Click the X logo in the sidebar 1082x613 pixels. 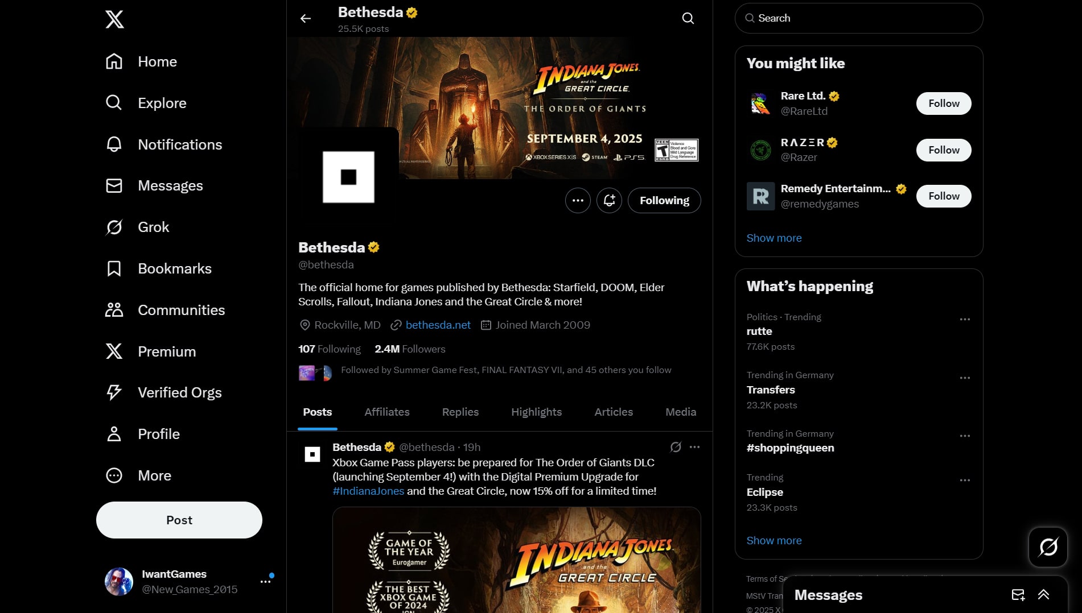(114, 19)
